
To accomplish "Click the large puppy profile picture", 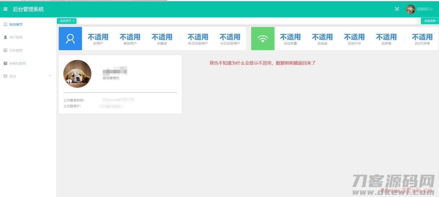I will tap(77, 74).
